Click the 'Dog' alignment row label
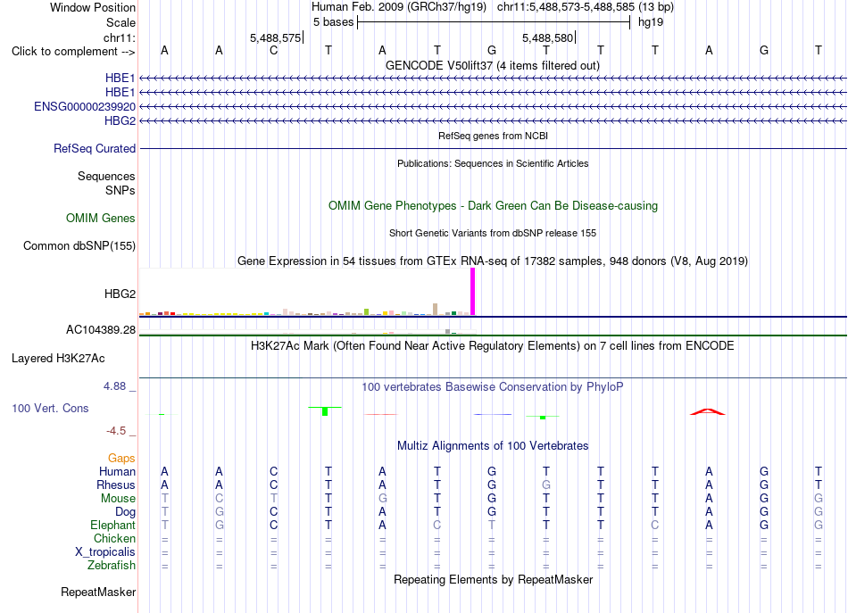The image size is (848, 613). 125,512
